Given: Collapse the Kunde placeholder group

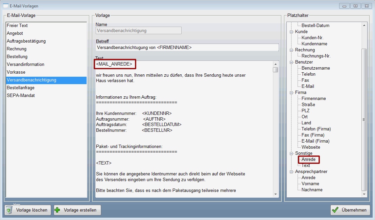Looking at the screenshot, I should pyautogui.click(x=291, y=31).
